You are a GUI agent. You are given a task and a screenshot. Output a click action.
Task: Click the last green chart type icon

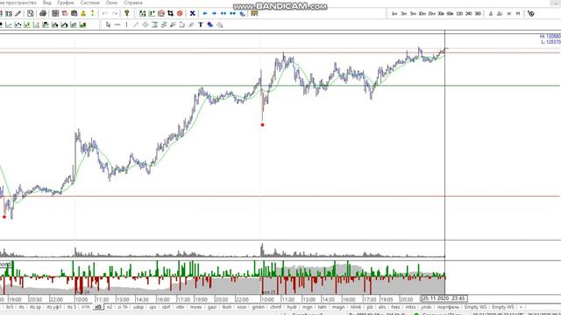[x=82, y=24]
